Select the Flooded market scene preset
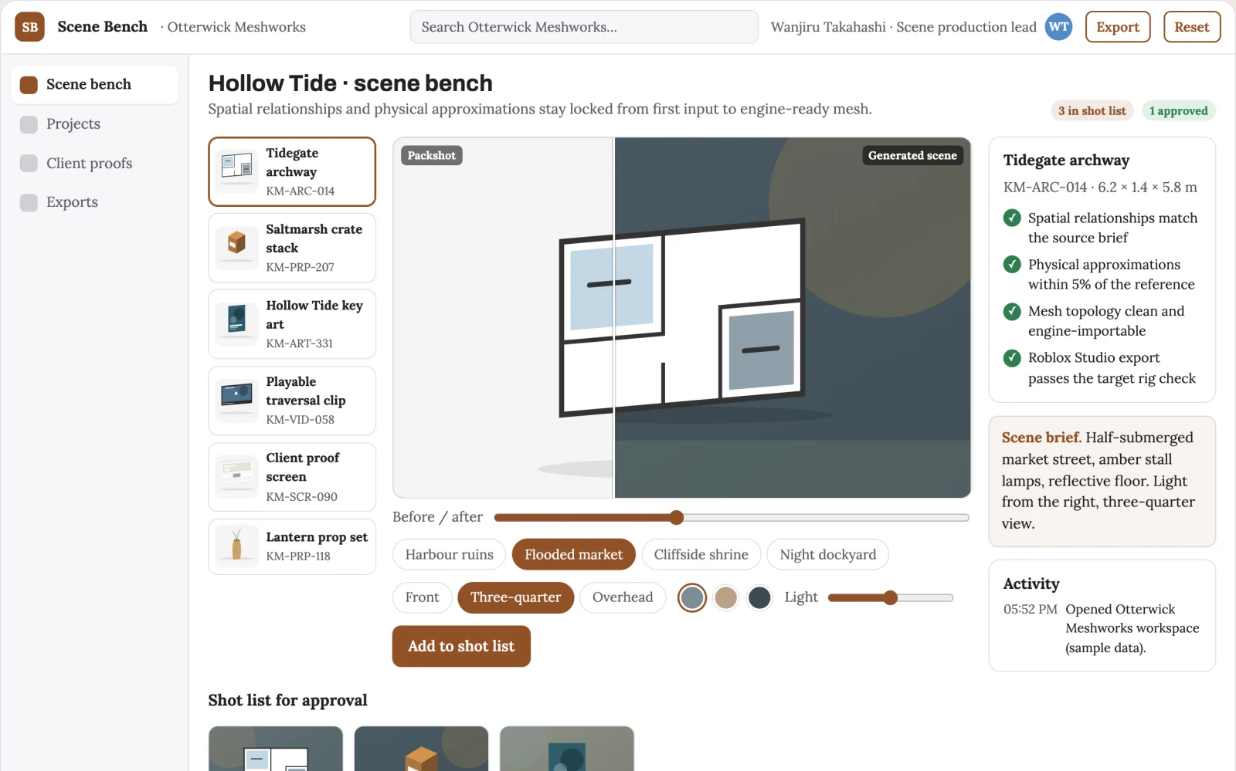1236x771 pixels. 573,555
